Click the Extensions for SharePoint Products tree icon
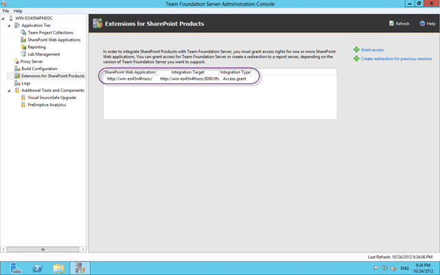 click(x=17, y=76)
